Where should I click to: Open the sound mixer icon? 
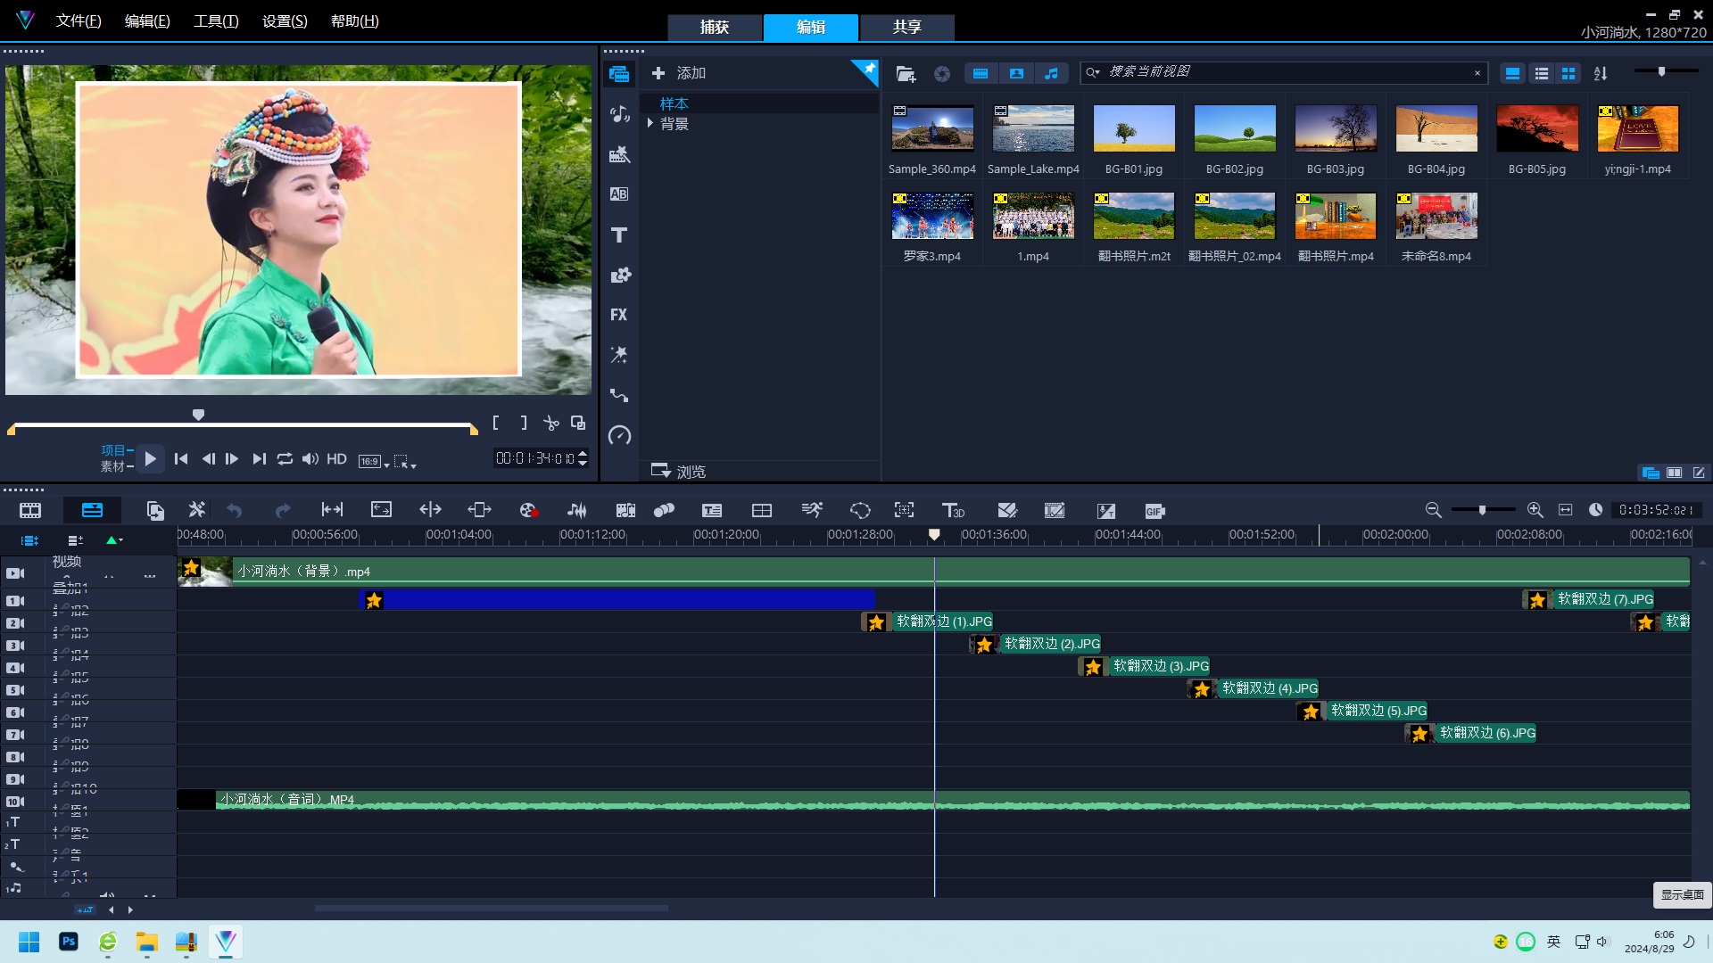click(x=577, y=510)
